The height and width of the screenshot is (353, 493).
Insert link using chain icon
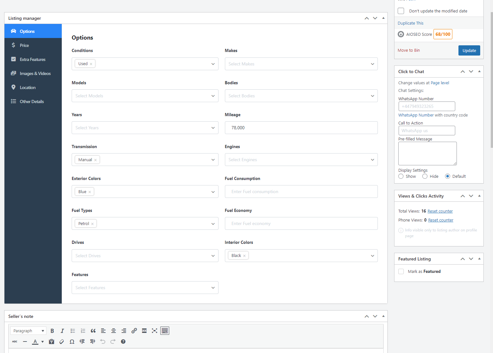pyautogui.click(x=134, y=331)
